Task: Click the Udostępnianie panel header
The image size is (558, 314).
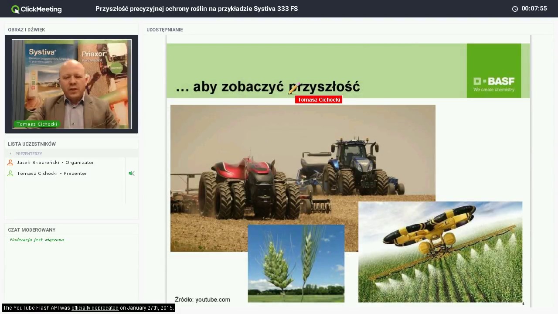Action: tap(165, 30)
